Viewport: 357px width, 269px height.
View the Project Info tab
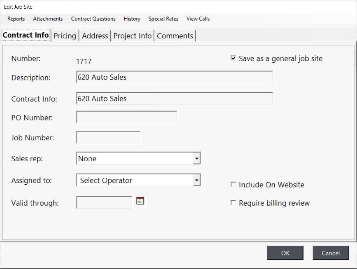pyautogui.click(x=132, y=35)
